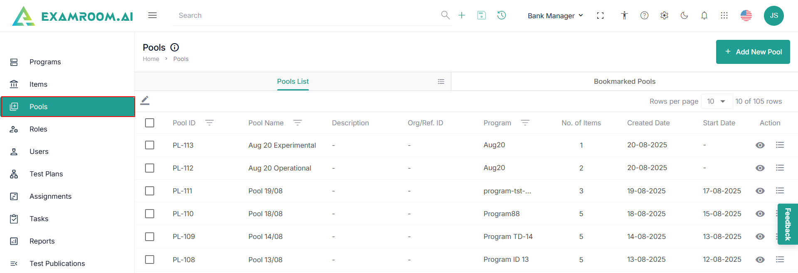Open Test Plans in sidebar

46,174
